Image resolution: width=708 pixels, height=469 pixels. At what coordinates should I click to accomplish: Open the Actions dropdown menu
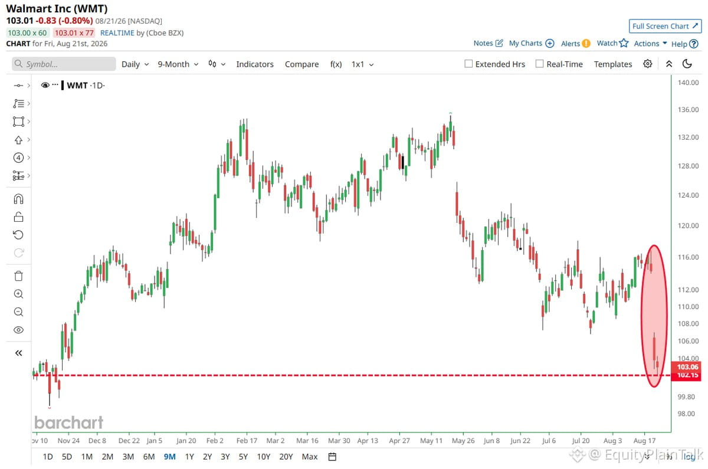point(651,44)
